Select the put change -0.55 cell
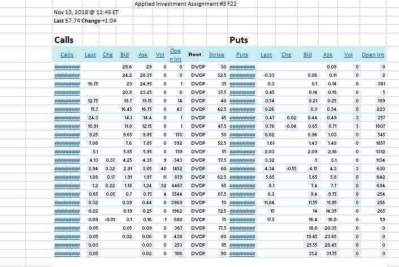This screenshot has width=399, height=267. click(x=291, y=169)
